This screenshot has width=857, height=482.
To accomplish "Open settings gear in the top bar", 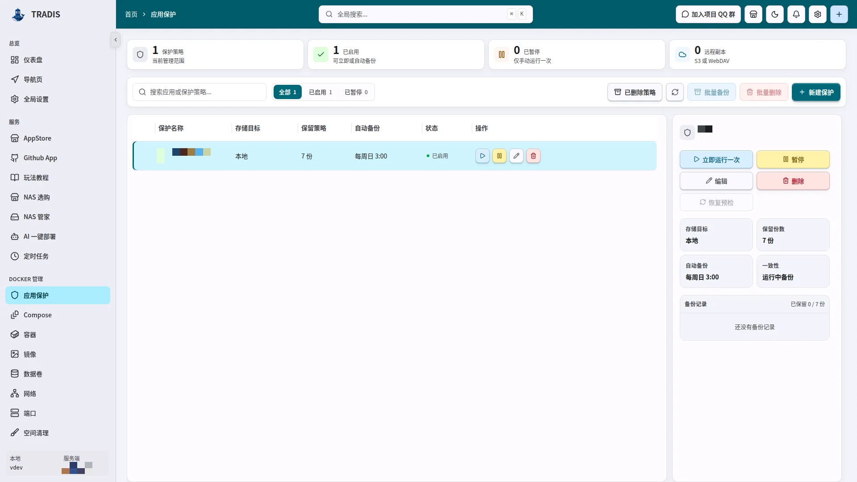I will pos(818,14).
